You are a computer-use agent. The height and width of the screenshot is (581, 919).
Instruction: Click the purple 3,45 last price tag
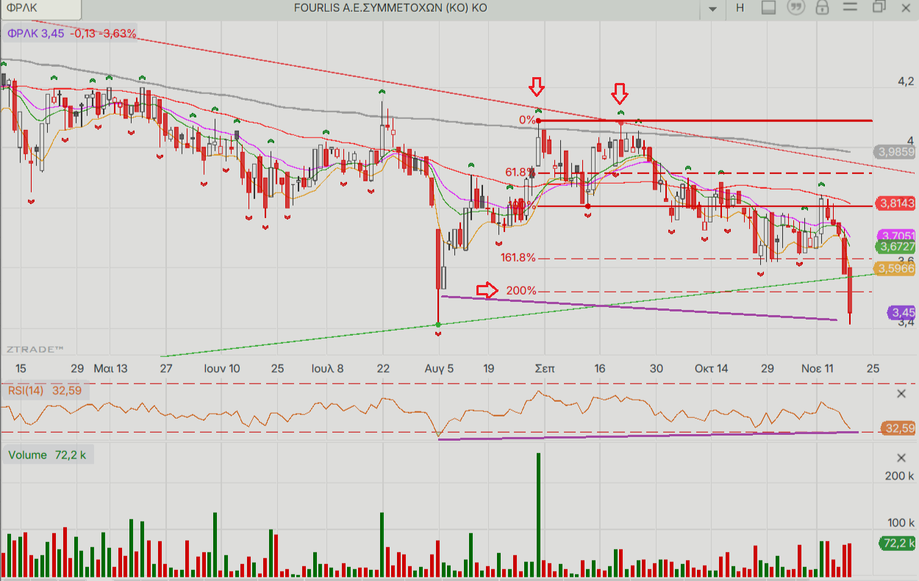coord(901,312)
